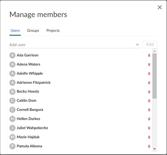Click the scrollbar up arrow
The width and height of the screenshot is (167, 155).
pyautogui.click(x=155, y=51)
